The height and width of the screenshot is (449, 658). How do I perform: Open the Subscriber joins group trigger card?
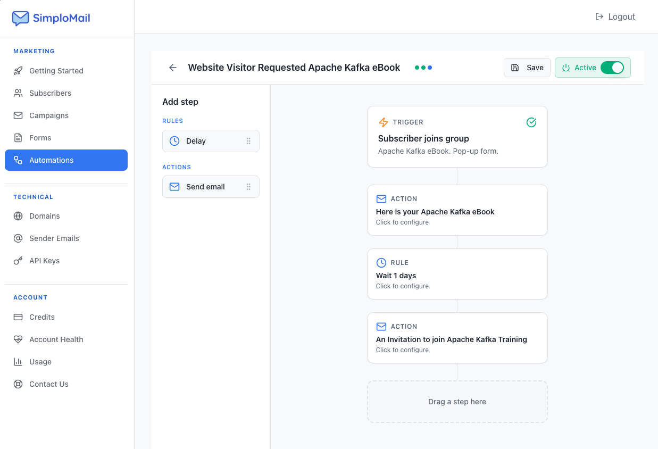click(457, 137)
